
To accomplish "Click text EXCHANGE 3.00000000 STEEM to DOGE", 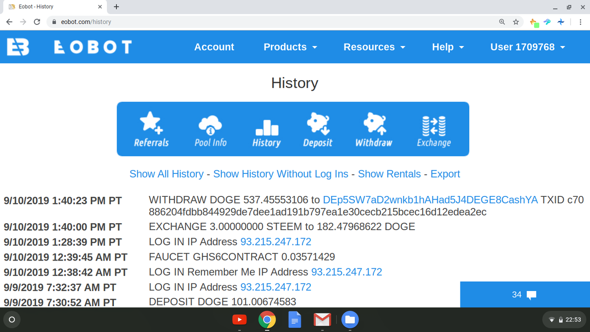I will [282, 226].
